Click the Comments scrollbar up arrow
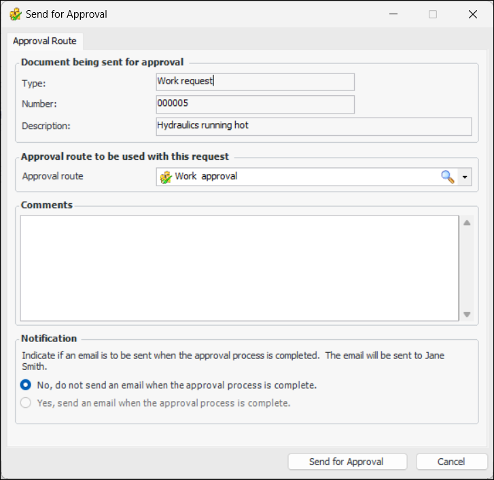The width and height of the screenshot is (494, 480). pos(467,223)
